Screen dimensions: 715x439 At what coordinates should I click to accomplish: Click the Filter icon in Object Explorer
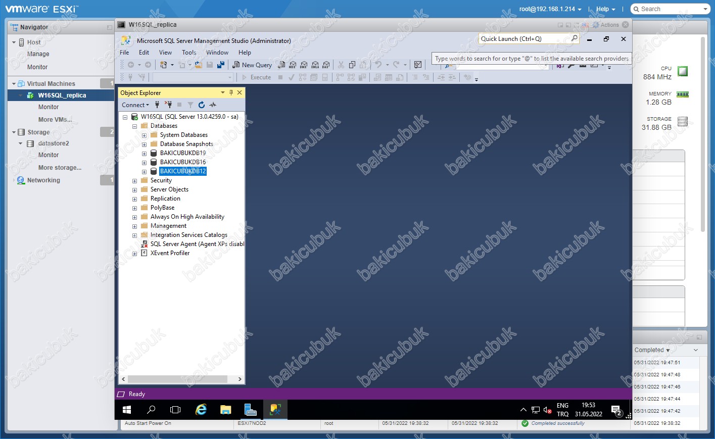point(190,105)
